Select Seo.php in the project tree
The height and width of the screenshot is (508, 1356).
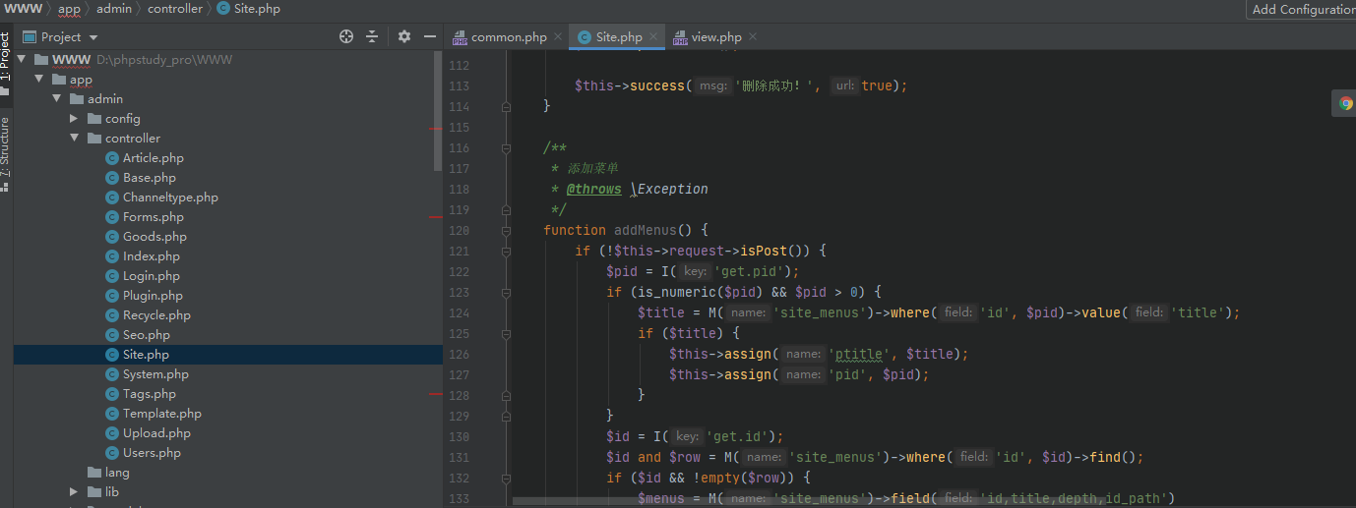pyautogui.click(x=147, y=335)
